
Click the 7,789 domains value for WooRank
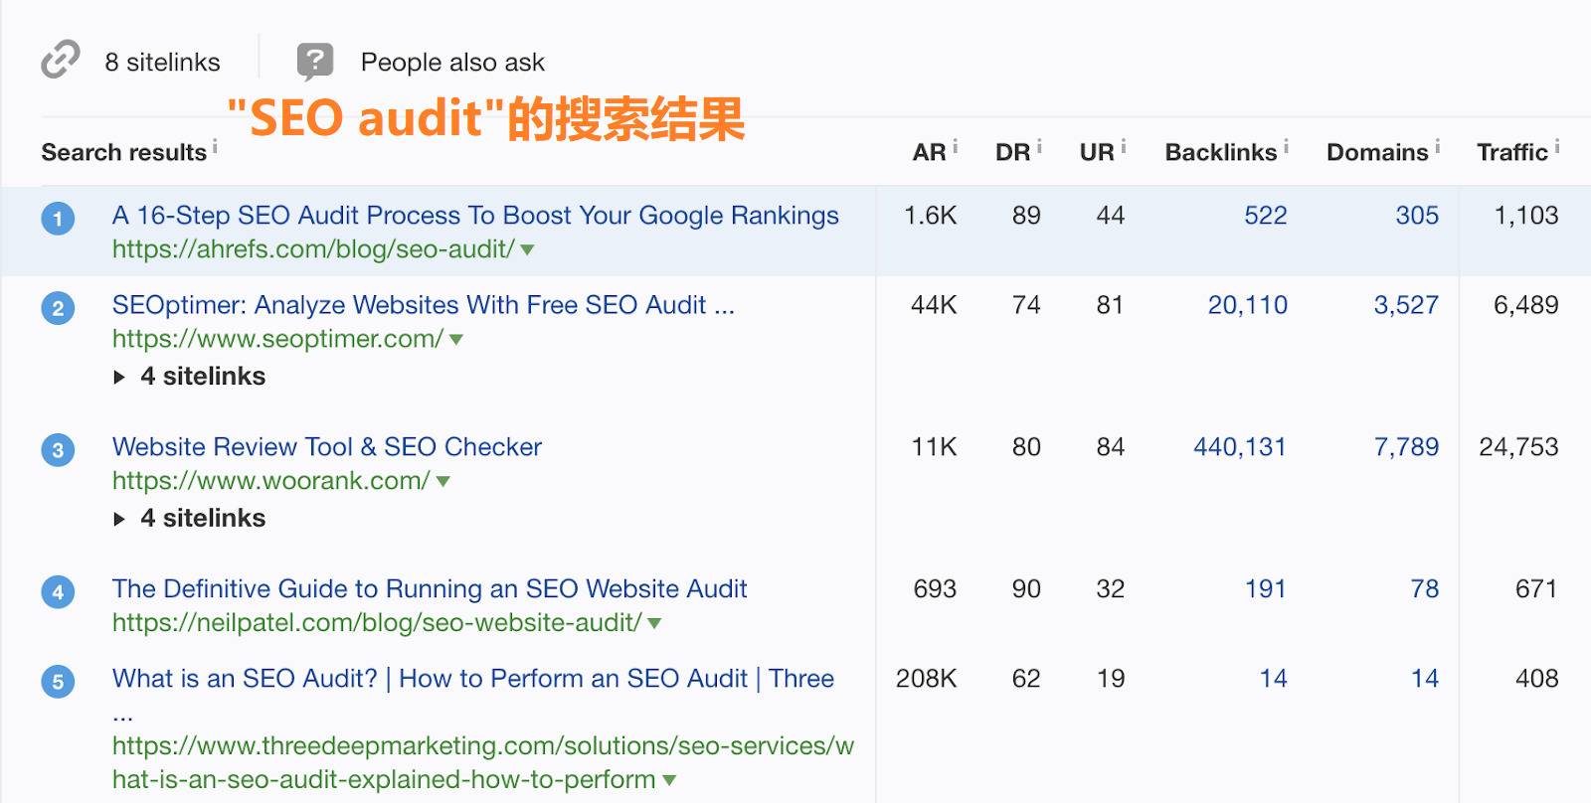[1406, 447]
